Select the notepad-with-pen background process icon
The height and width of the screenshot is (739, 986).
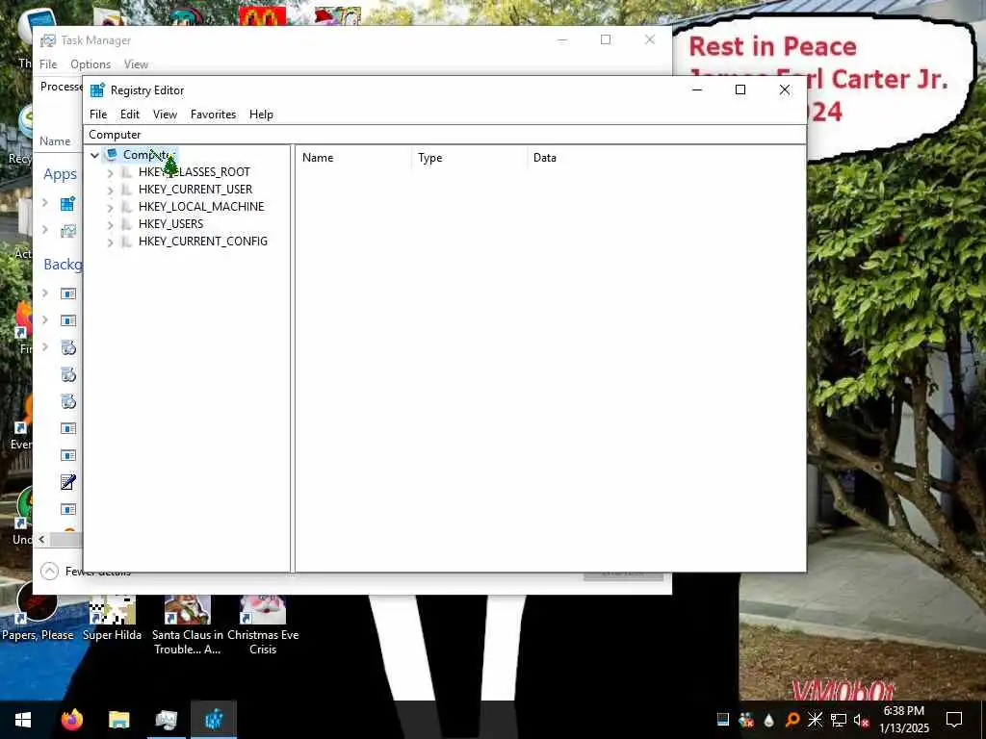[68, 482]
